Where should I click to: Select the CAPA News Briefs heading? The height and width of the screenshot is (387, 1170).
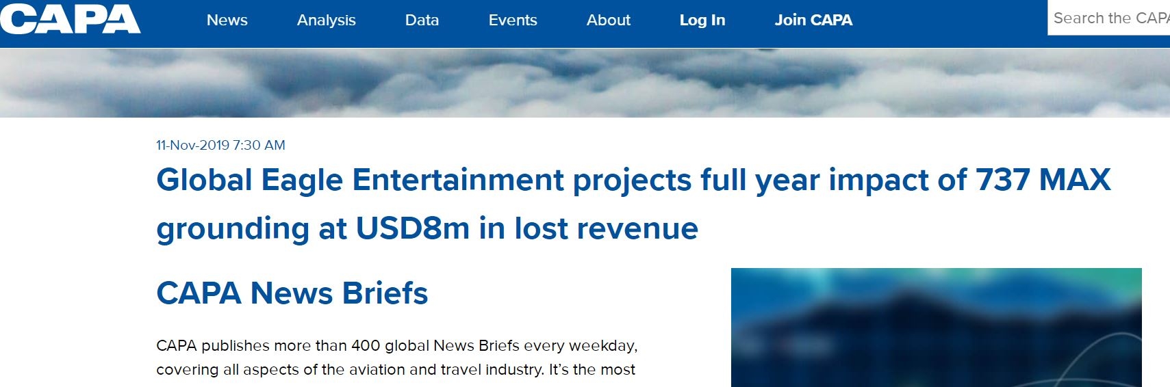point(292,293)
